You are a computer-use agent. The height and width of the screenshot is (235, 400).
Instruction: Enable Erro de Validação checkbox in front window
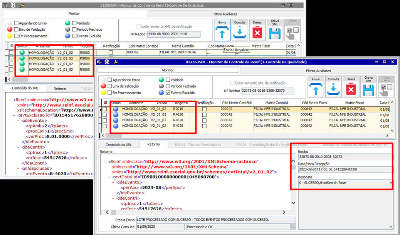click(x=110, y=86)
